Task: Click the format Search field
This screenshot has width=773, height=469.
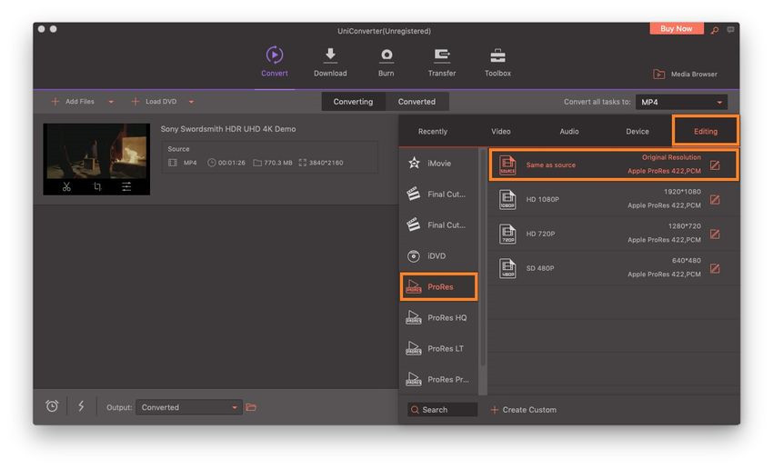Action: pos(442,410)
